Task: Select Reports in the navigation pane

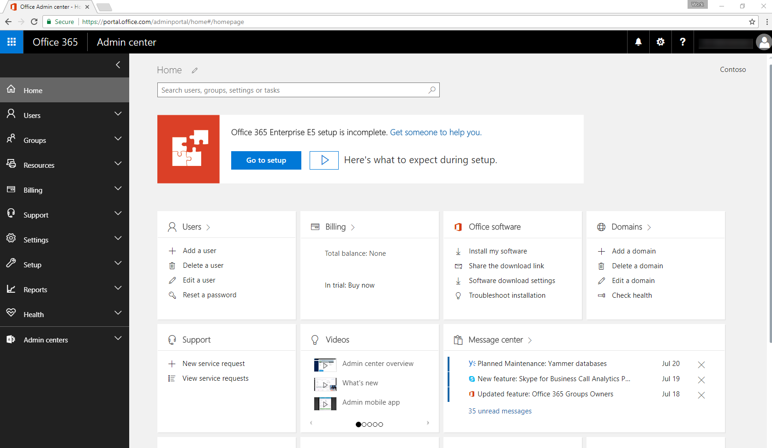Action: point(65,289)
